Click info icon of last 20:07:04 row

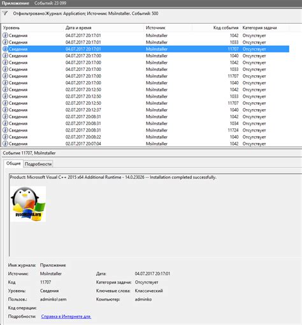[5, 144]
